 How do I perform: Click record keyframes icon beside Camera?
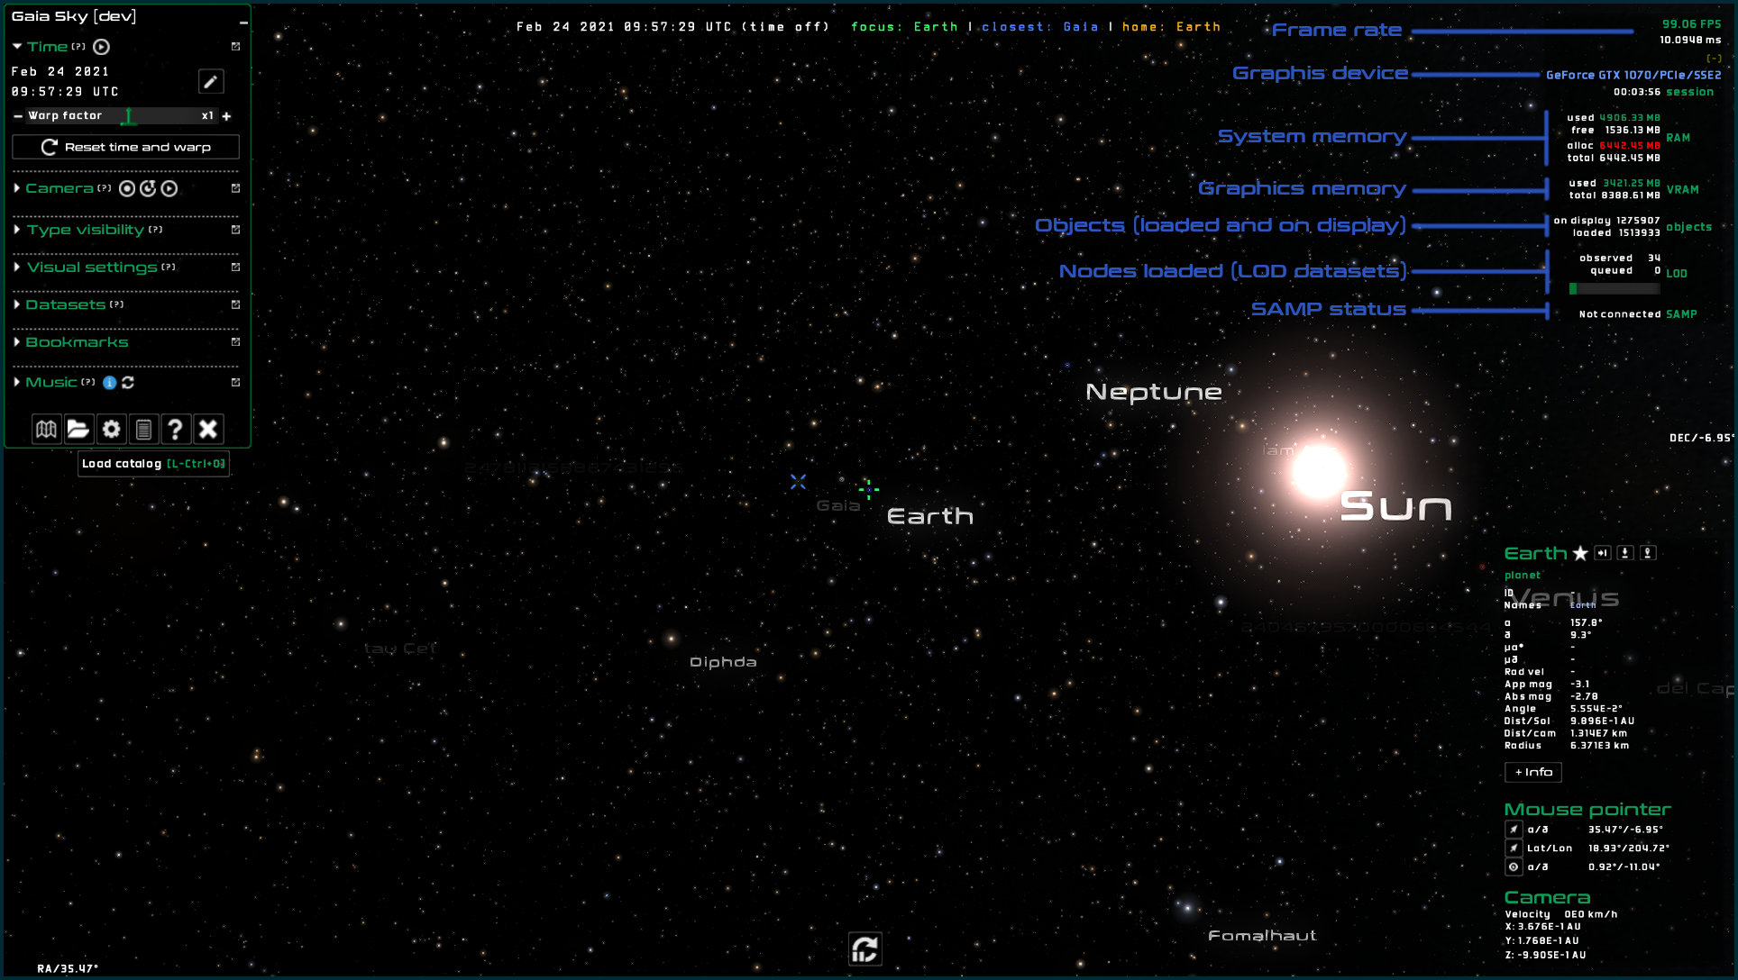coord(148,188)
